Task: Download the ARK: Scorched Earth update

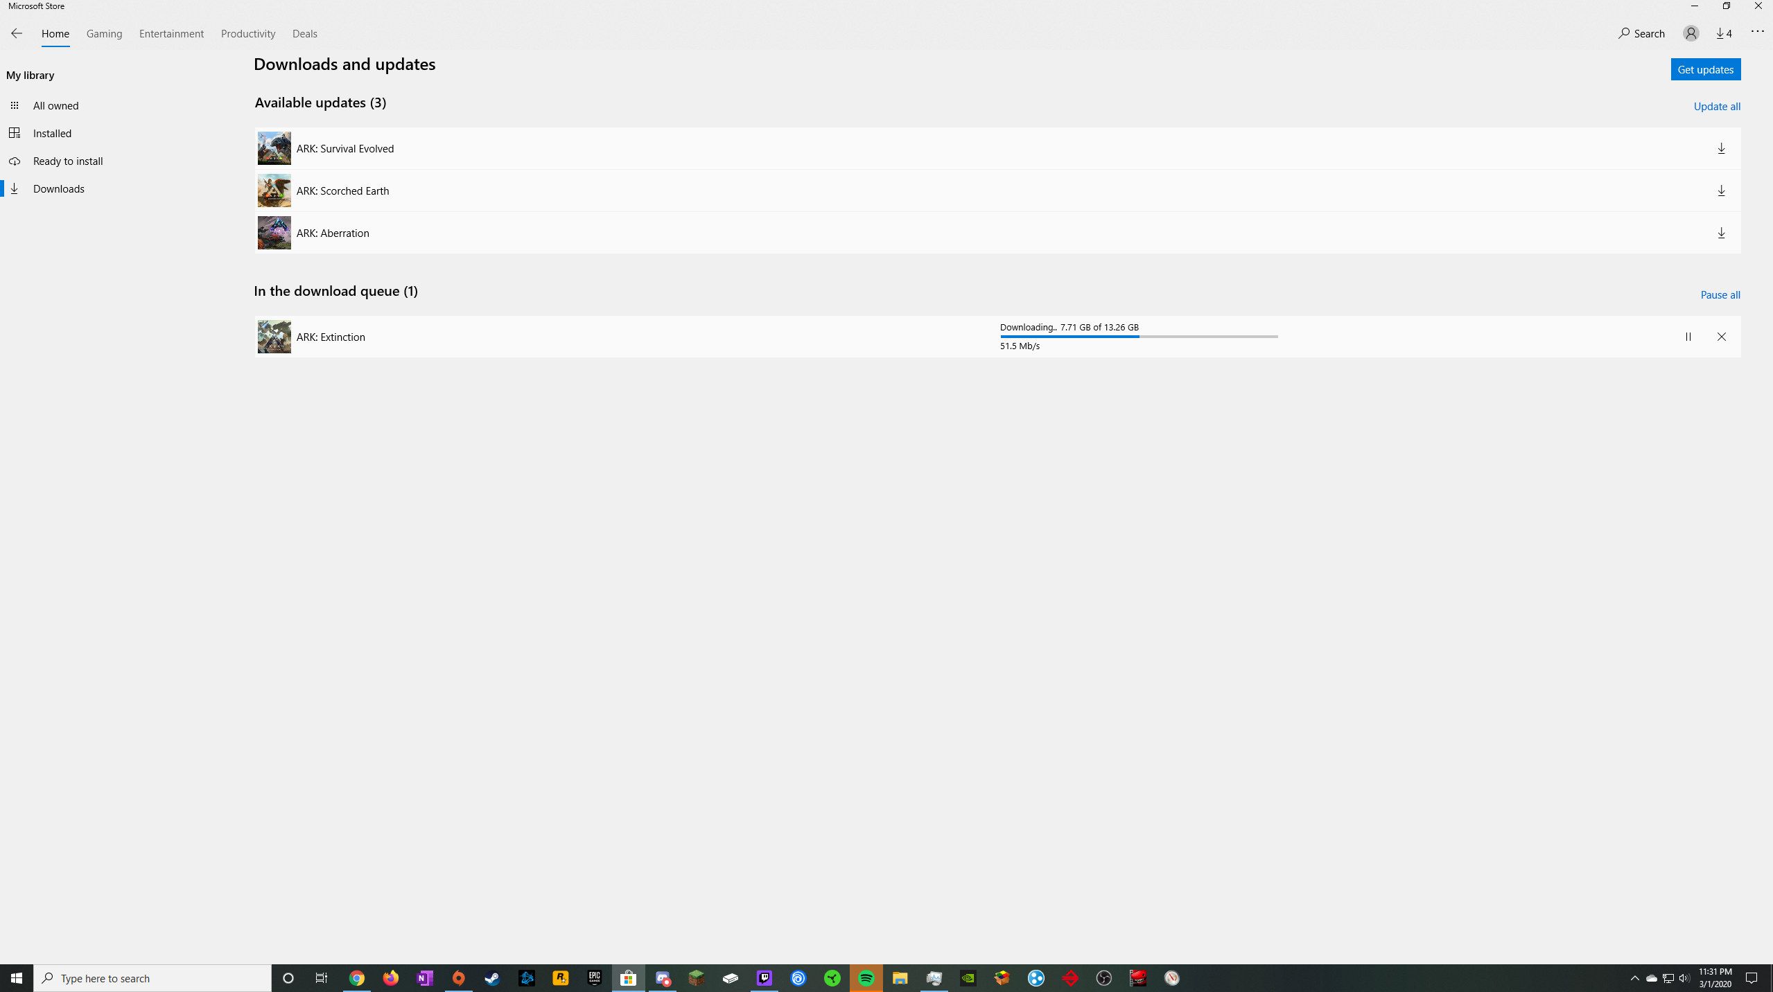Action: pyautogui.click(x=1721, y=191)
